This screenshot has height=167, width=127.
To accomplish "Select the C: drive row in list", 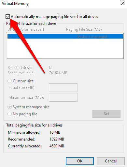I will [65, 36].
